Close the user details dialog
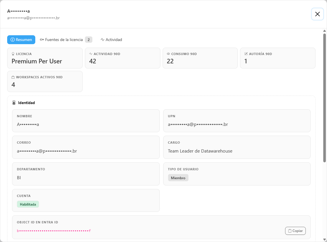This screenshot has height=242, width=327. 318,14
